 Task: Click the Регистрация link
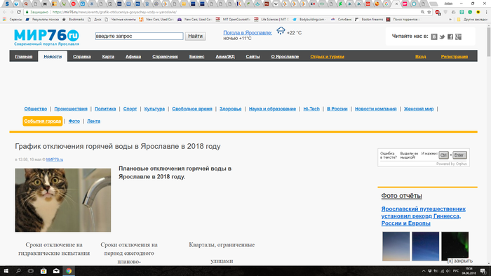coord(454,56)
